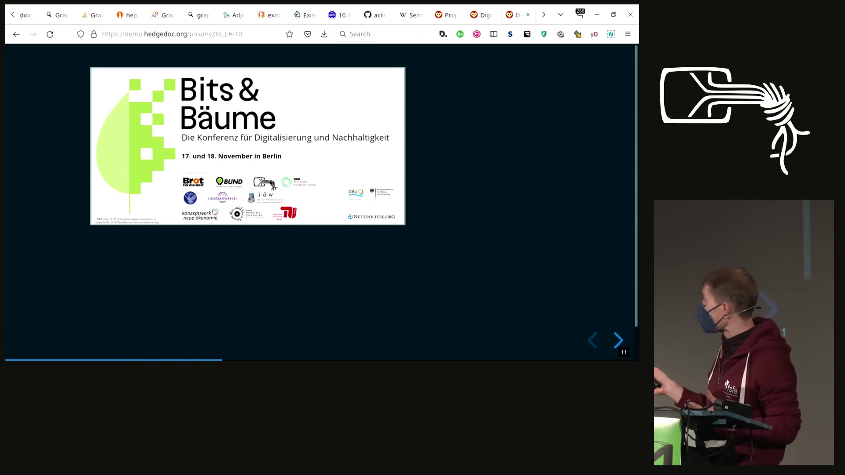This screenshot has height=475, width=845.
Task: Close the active tab
Action: (528, 15)
